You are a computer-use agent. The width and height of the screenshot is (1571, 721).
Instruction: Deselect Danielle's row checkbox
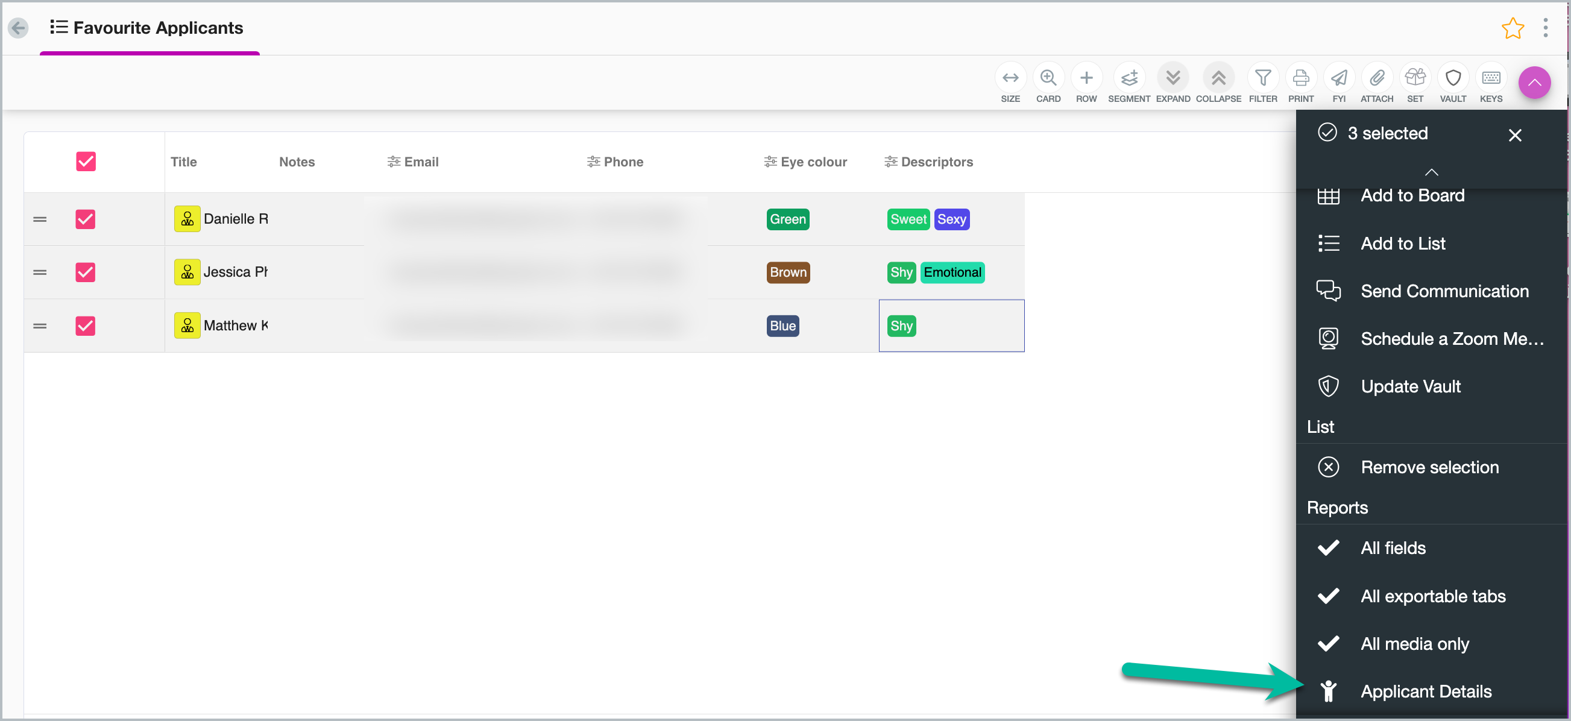tap(85, 219)
